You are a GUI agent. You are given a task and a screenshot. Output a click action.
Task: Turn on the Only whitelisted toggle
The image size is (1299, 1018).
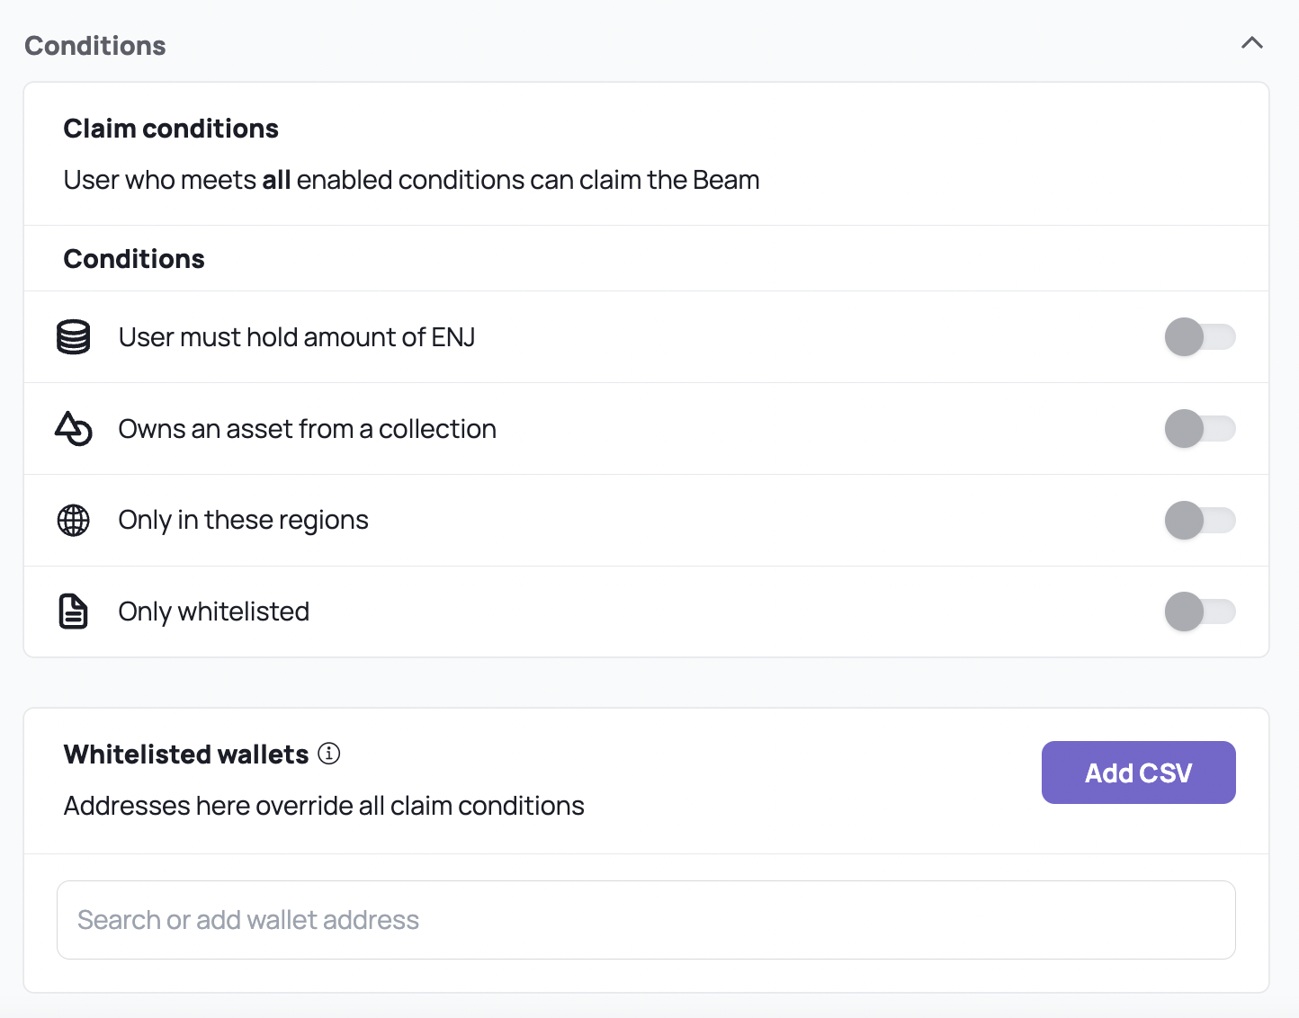(1200, 612)
